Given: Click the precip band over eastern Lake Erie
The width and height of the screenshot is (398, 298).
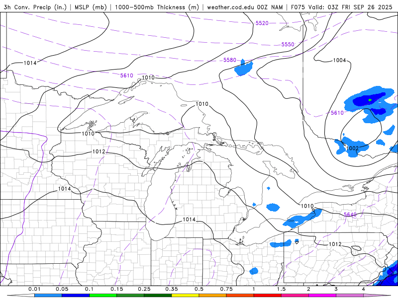Looking at the screenshot, I should tap(302, 218).
